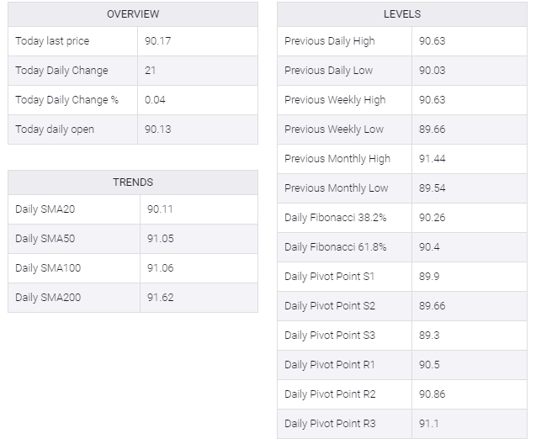
Task: Click the Today daily open value 90.13
Action: pos(157,129)
